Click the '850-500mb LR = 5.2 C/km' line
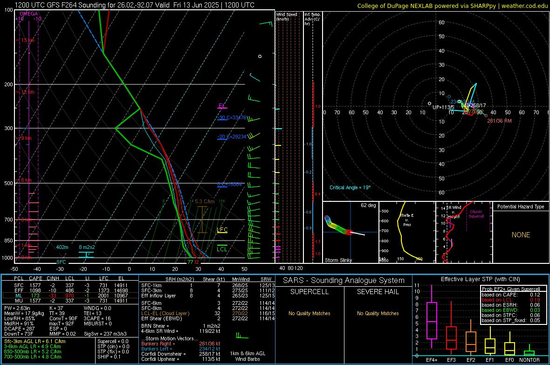550x365 pixels. (33, 351)
